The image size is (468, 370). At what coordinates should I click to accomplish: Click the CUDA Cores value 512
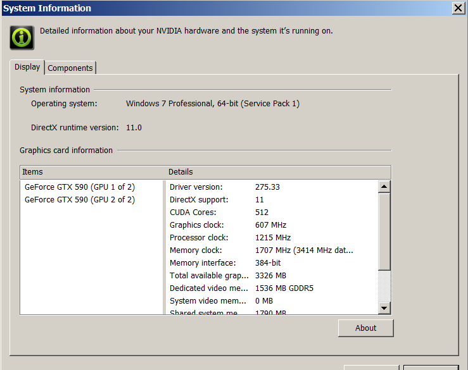[262, 213]
